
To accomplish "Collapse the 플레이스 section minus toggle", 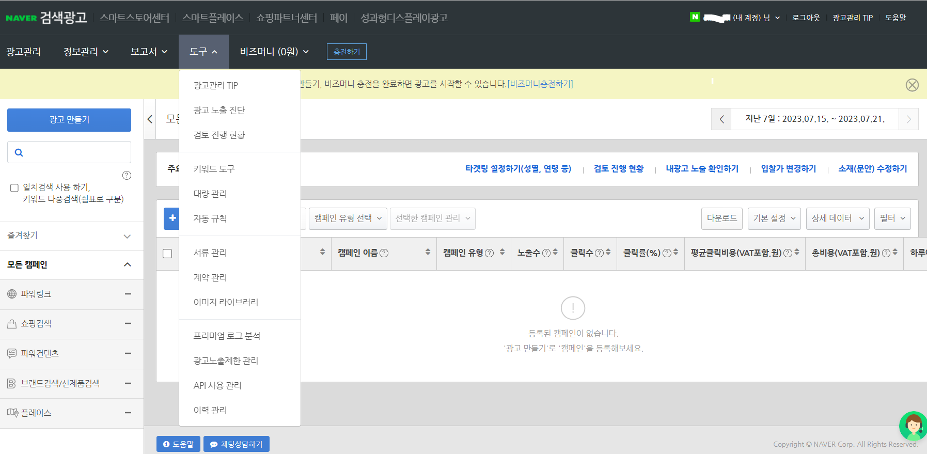I will (128, 413).
